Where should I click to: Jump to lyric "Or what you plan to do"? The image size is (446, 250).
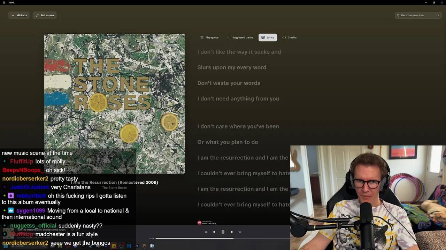coord(228,142)
